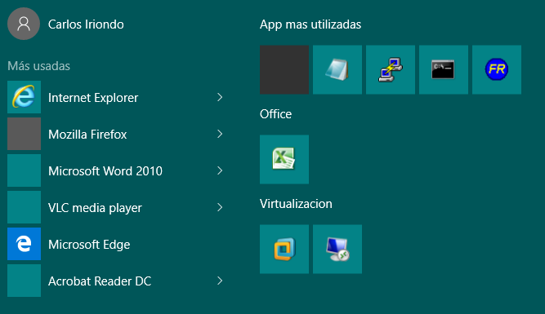The image size is (545, 314).
Task: Open the Command Prompt tile
Action: [x=444, y=69]
